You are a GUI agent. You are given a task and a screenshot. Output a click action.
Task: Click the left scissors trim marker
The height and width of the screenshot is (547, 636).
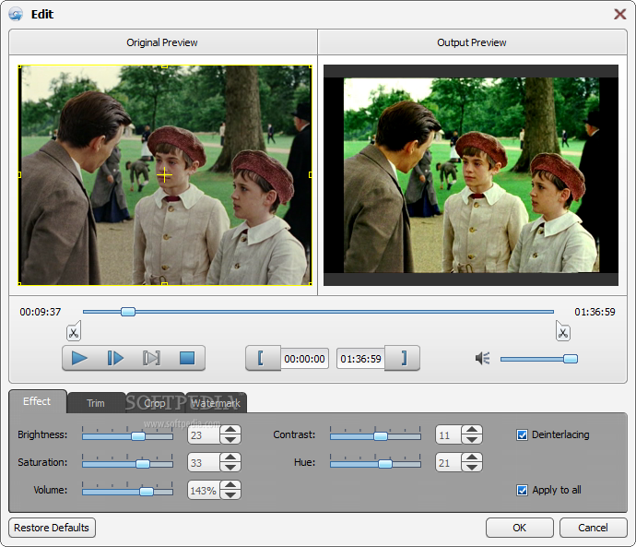74,331
